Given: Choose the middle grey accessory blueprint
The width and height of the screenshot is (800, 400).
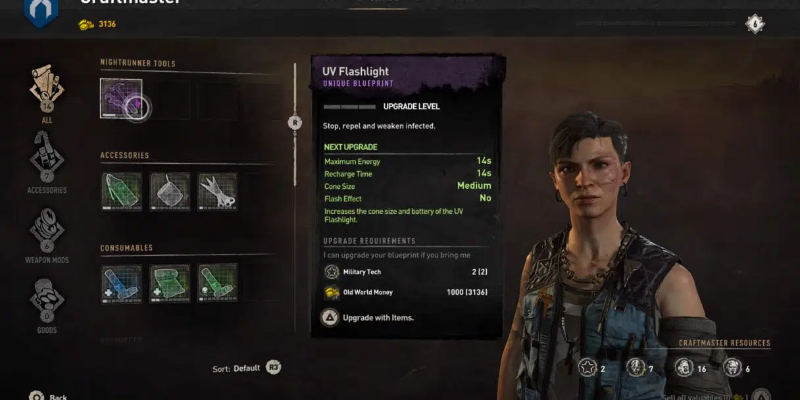Looking at the screenshot, I should [x=170, y=191].
